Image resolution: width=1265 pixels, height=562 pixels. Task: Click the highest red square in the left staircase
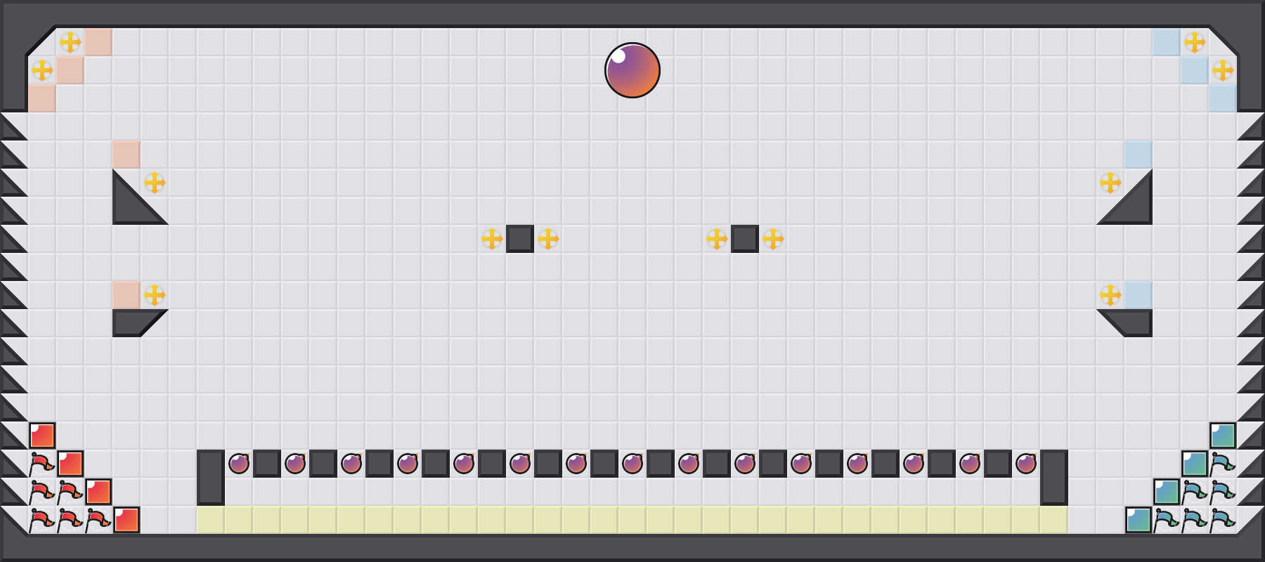coord(42,436)
